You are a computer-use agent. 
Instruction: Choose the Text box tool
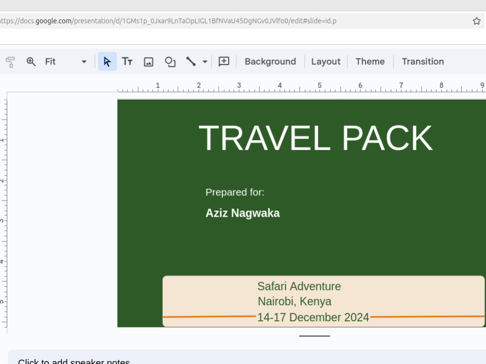pyautogui.click(x=127, y=62)
